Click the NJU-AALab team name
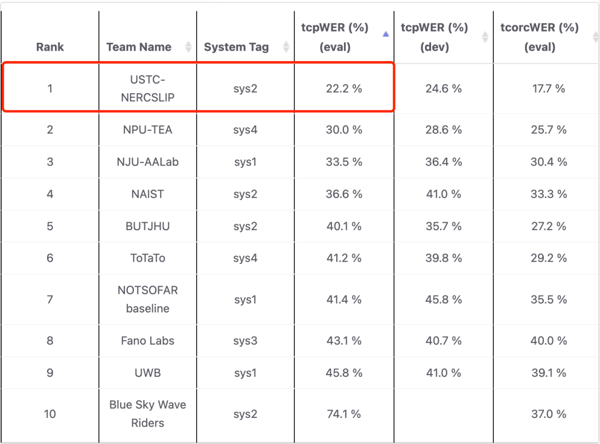 (148, 162)
